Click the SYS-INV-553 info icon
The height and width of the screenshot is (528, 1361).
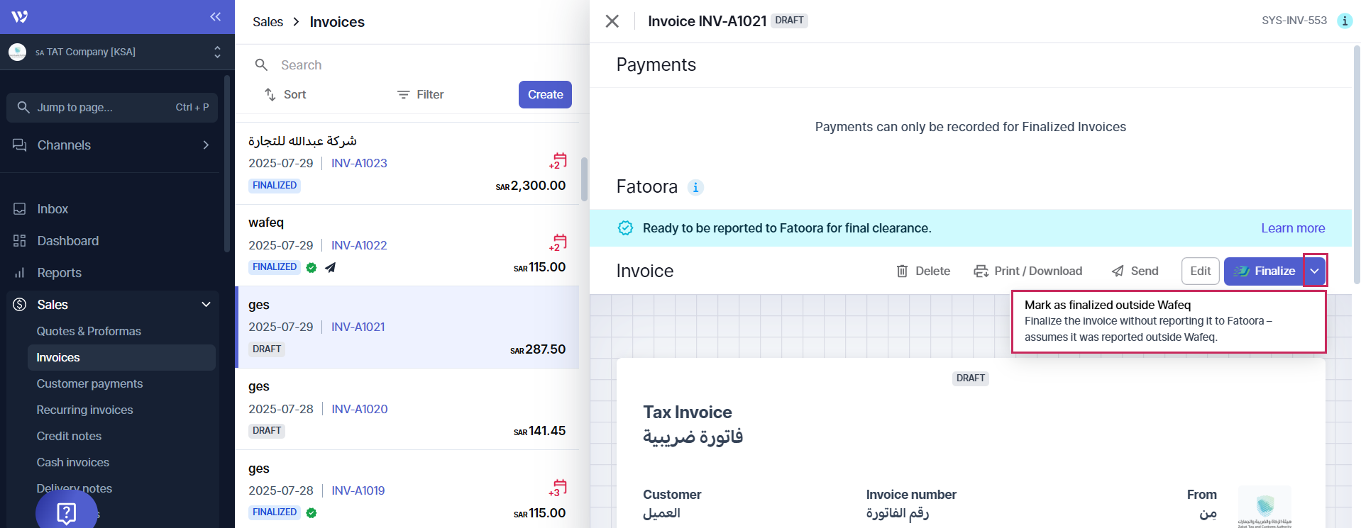[1344, 21]
